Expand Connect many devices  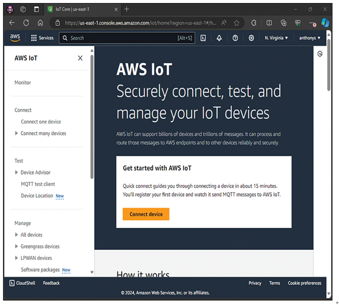pos(16,133)
